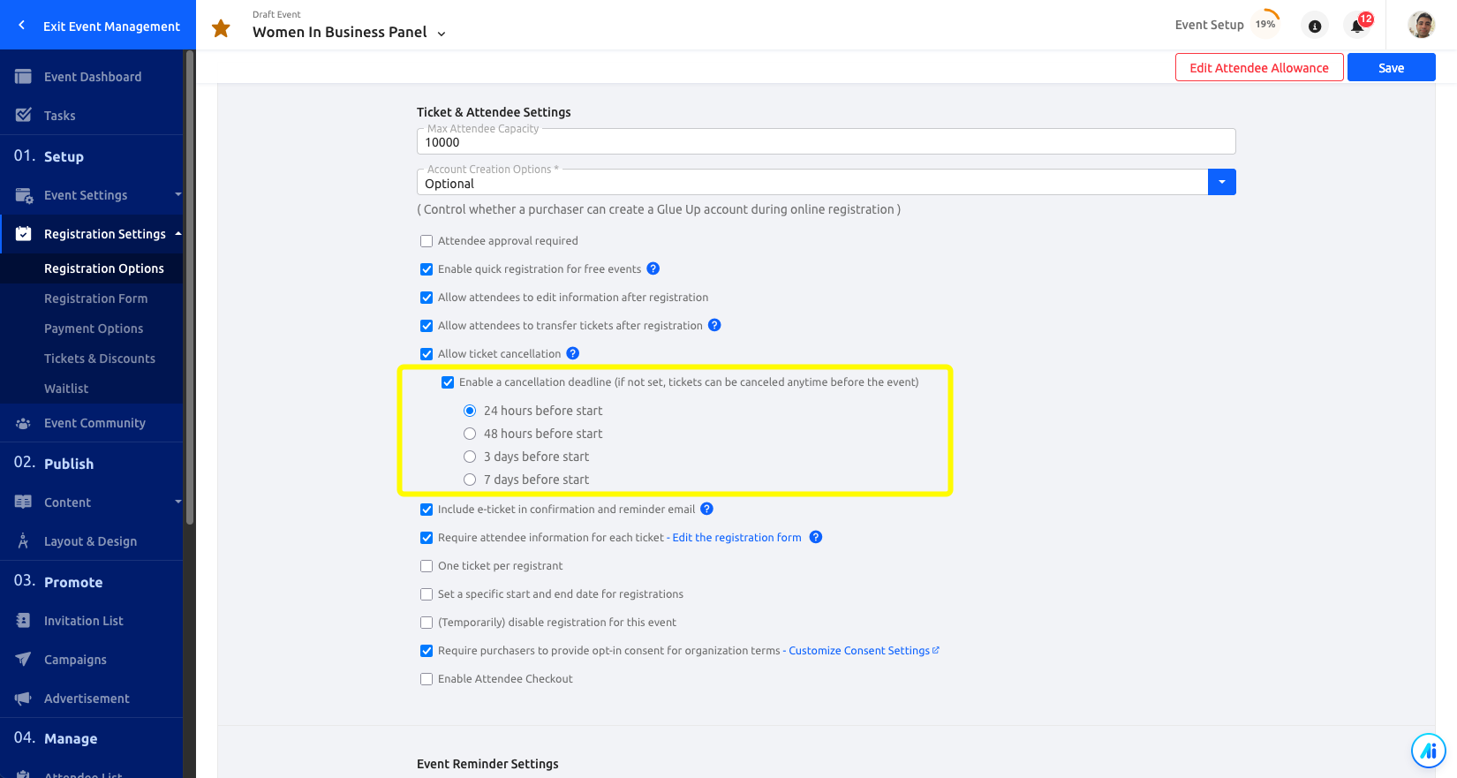
Task: Click Edit Attendee Allowance button
Action: click(x=1259, y=68)
